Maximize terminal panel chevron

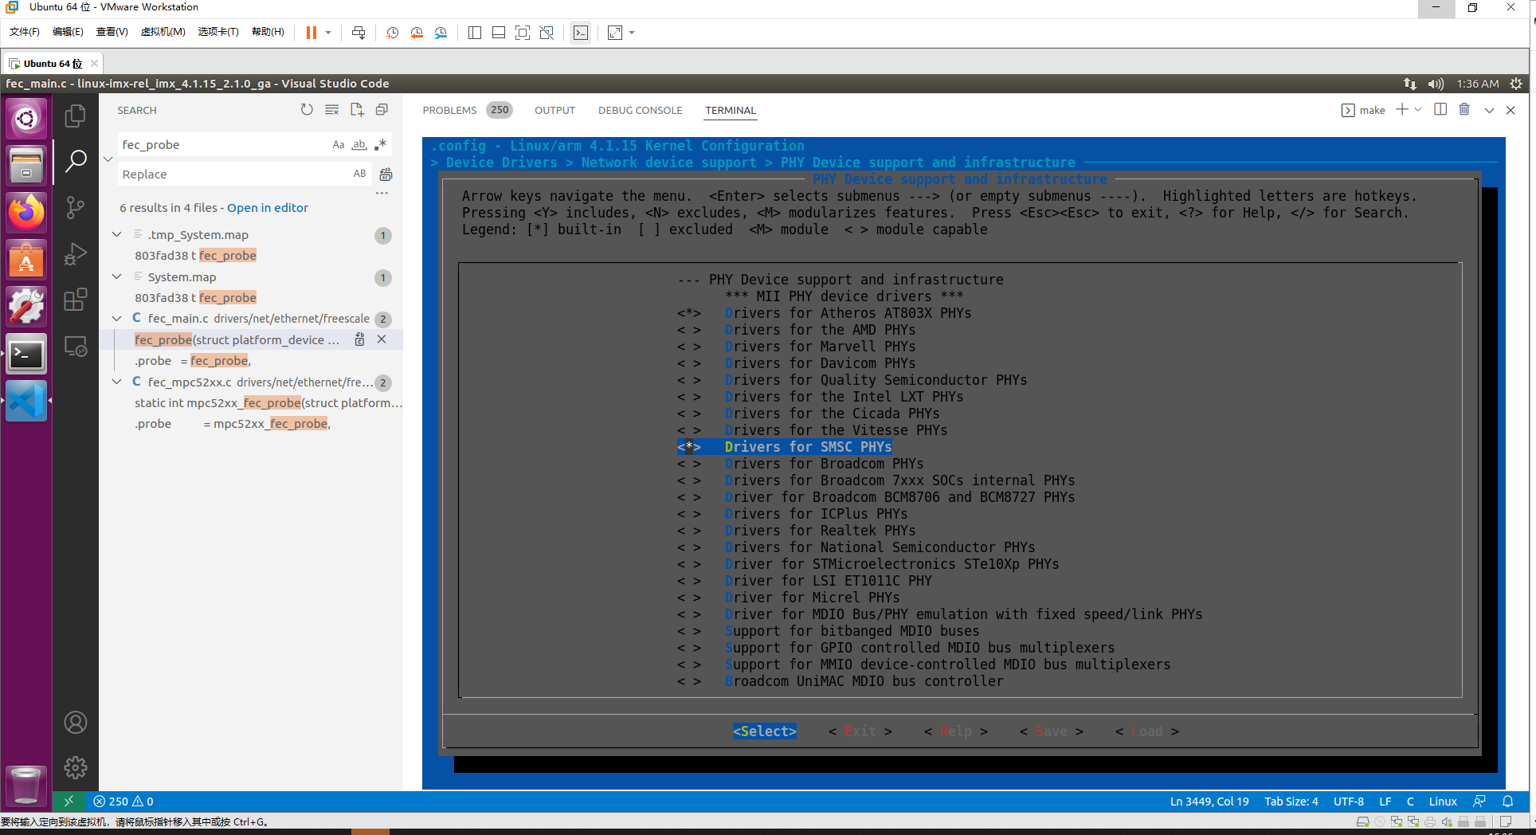1489,110
